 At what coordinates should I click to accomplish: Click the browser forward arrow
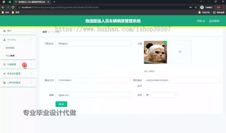[x=8, y=7]
